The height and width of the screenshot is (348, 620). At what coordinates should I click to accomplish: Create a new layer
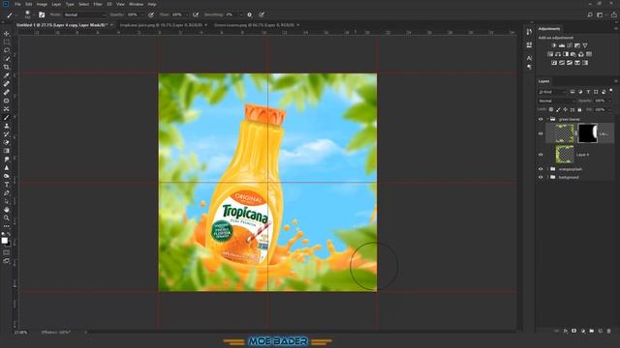pos(601,331)
